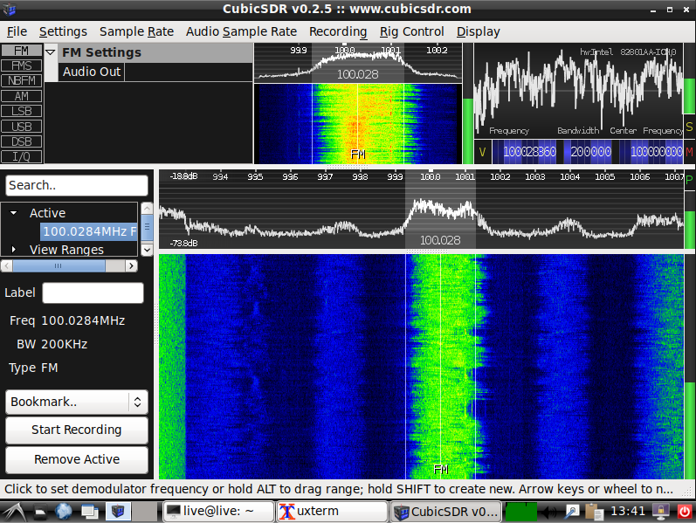Click the Remove Active button
Screen dimensions: 696x523
click(77, 459)
